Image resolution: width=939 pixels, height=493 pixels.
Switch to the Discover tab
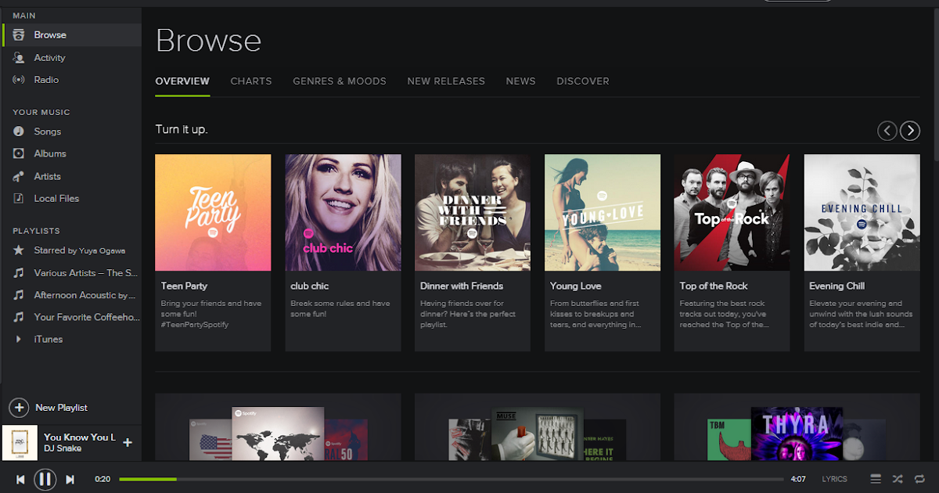583,81
